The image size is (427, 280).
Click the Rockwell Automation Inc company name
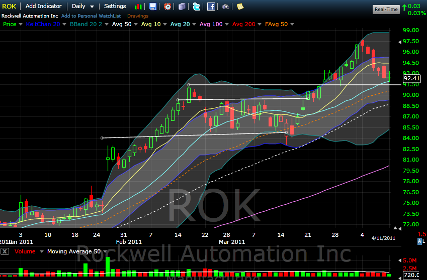pyautogui.click(x=30, y=16)
